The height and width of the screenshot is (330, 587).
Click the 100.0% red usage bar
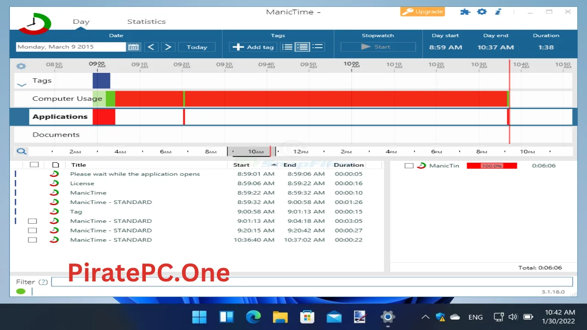pyautogui.click(x=492, y=165)
